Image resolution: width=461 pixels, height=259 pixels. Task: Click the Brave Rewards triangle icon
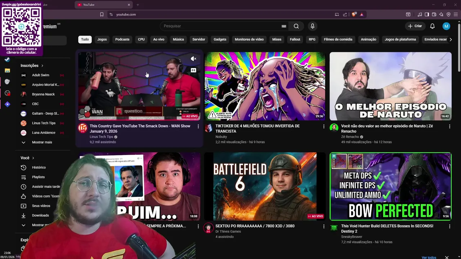click(x=362, y=14)
